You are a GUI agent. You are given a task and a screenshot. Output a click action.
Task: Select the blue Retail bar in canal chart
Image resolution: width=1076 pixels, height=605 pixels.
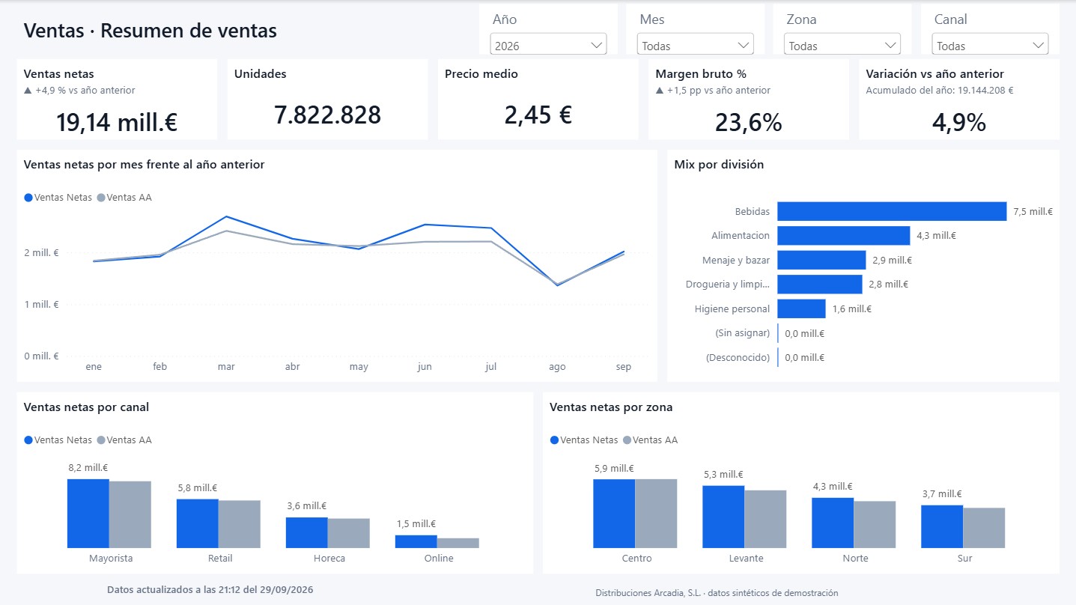(198, 523)
